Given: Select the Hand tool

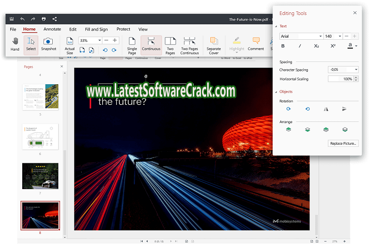Looking at the screenshot, I should click(15, 44).
